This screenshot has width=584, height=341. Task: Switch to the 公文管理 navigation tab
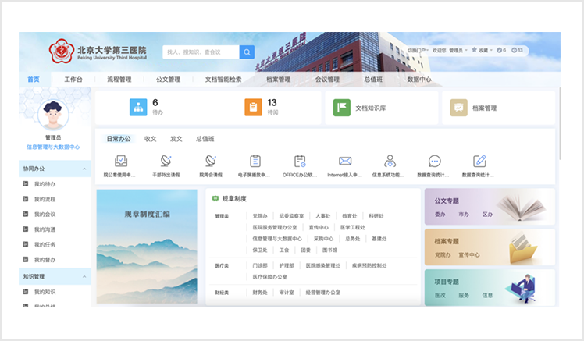(x=168, y=80)
